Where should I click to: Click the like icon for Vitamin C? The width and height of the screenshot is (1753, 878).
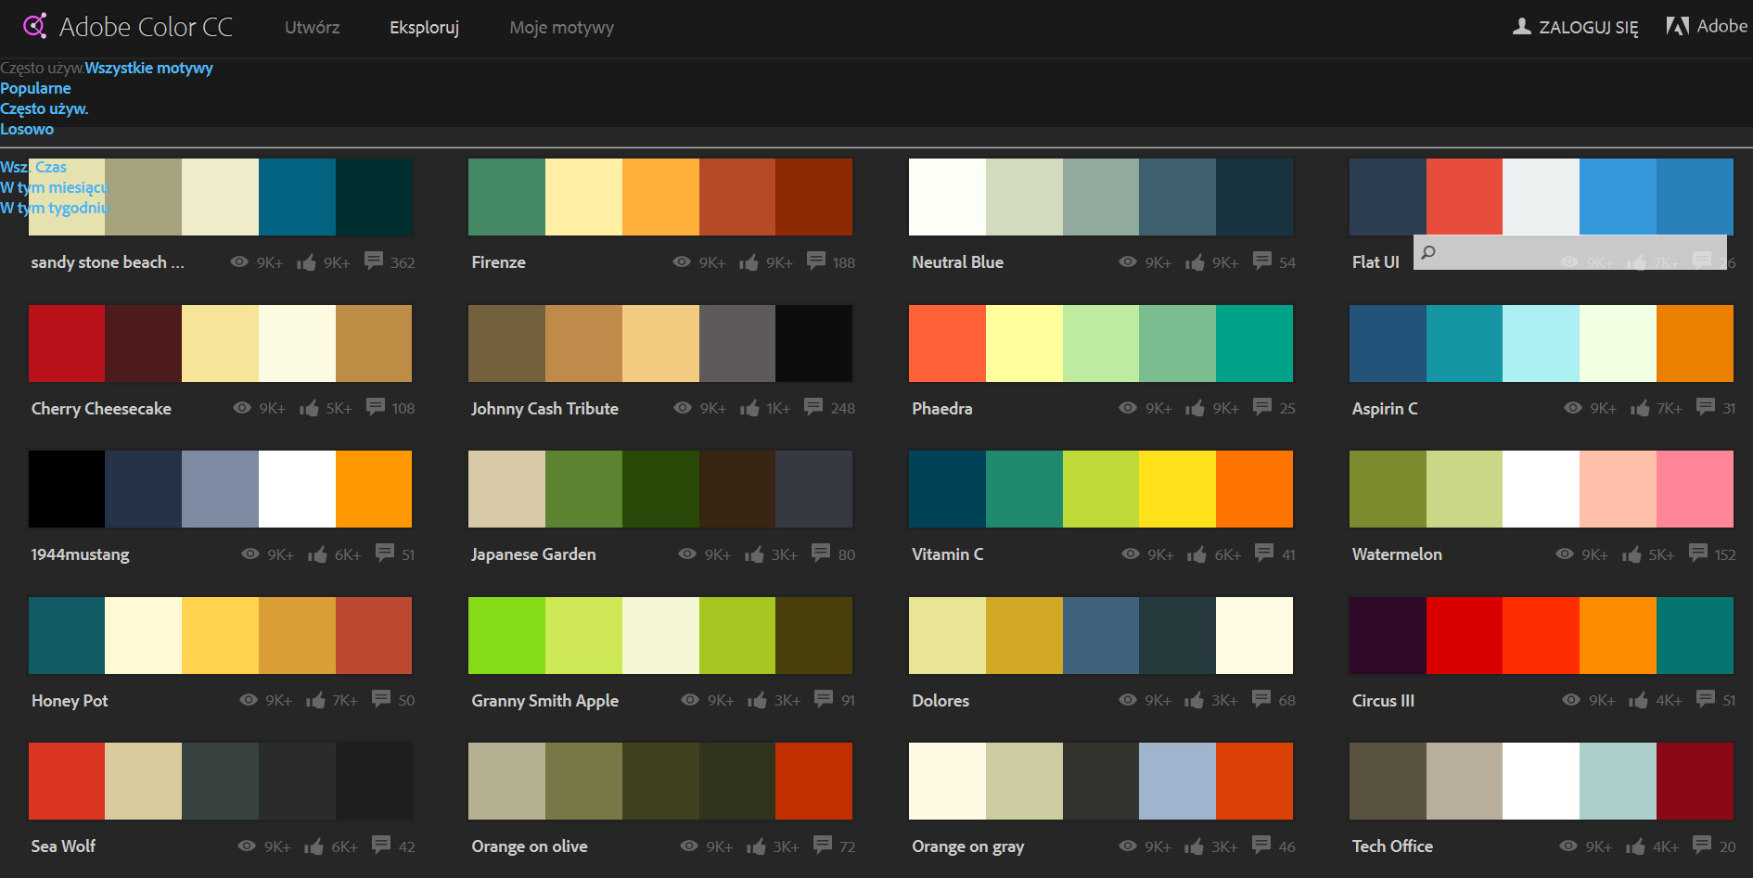(1196, 554)
